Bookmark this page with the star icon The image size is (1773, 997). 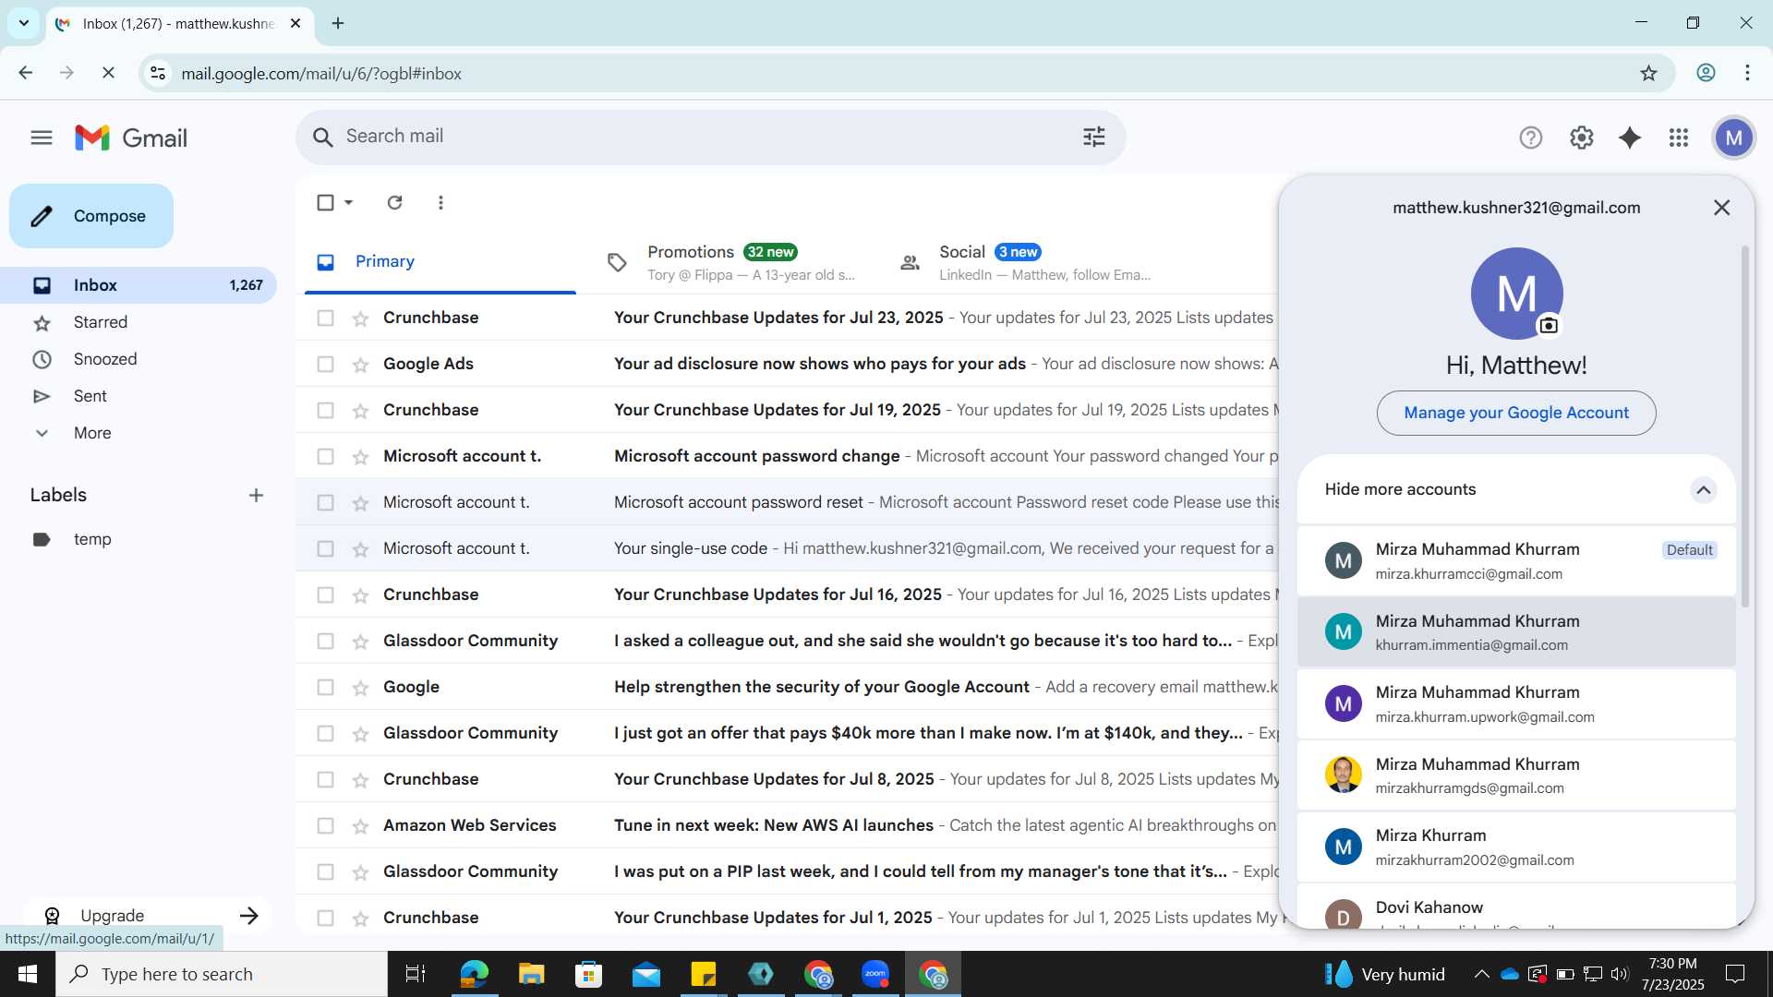pyautogui.click(x=1648, y=73)
